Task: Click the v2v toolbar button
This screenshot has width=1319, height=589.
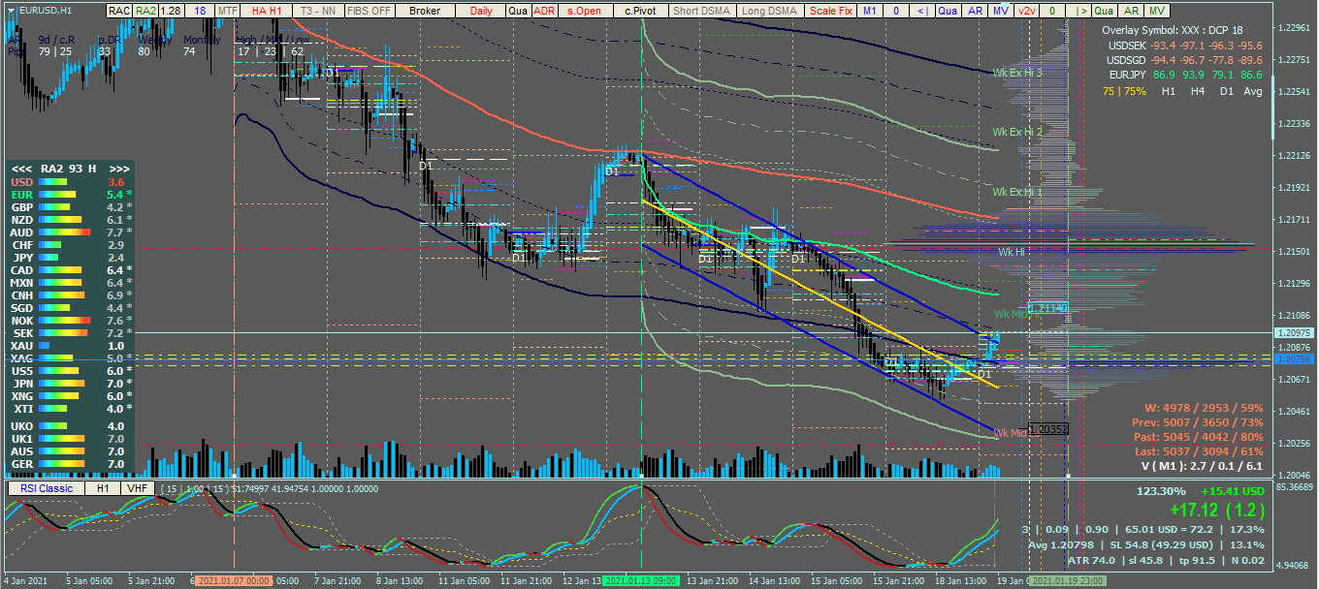Action: point(1026,11)
